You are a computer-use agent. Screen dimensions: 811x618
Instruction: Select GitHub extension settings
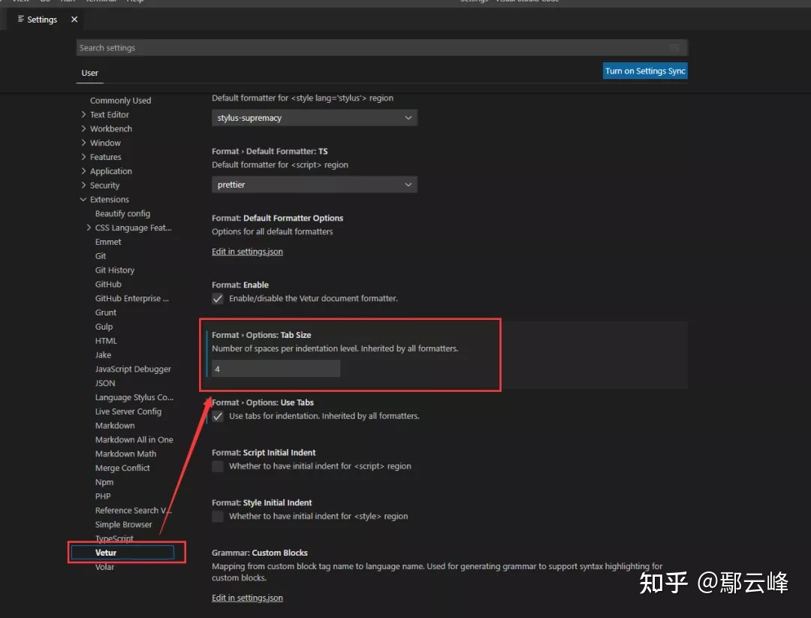108,284
